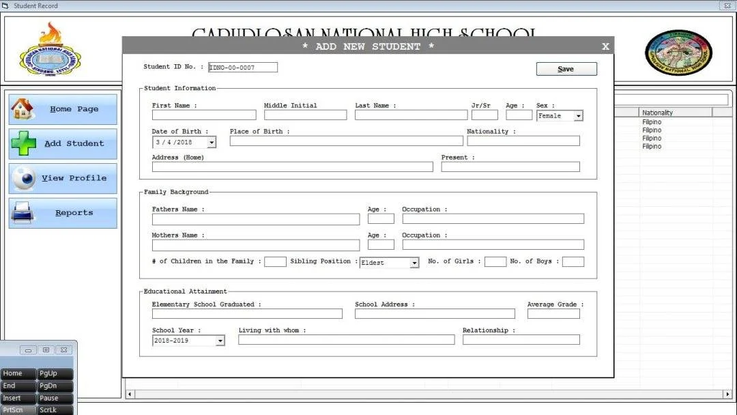
Task: Click the eye icon for View Profile
Action: (x=23, y=178)
